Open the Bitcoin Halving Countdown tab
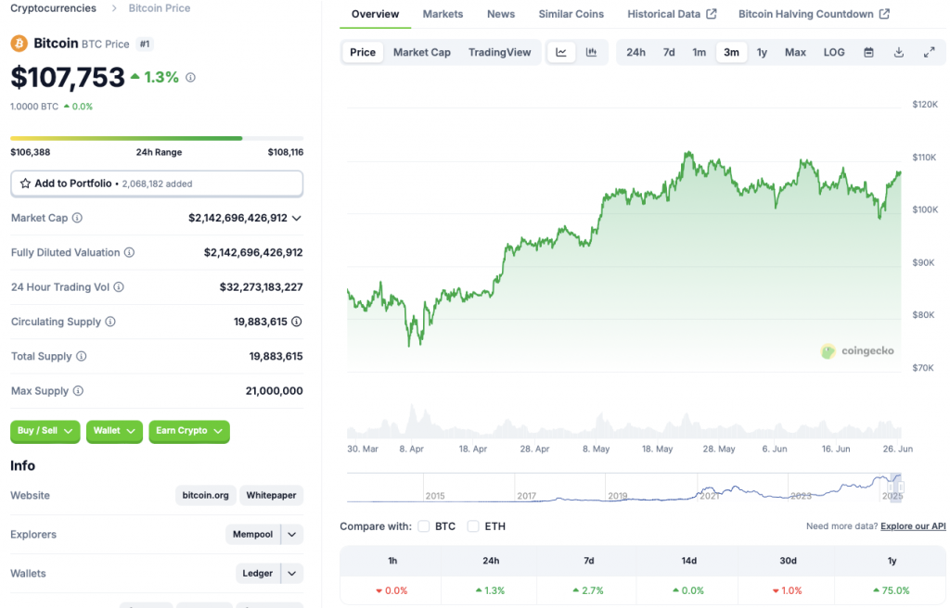 pyautogui.click(x=814, y=14)
